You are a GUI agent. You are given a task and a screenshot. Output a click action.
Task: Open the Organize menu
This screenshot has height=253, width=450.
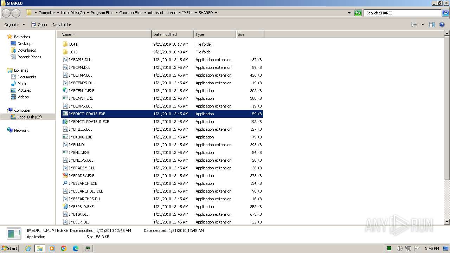click(14, 25)
